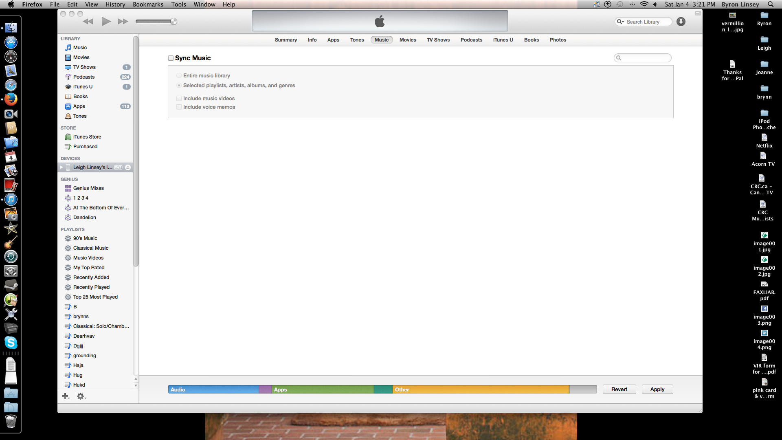This screenshot has height=440, width=782.
Task: Enable the Sync Music checkbox
Action: pyautogui.click(x=171, y=58)
